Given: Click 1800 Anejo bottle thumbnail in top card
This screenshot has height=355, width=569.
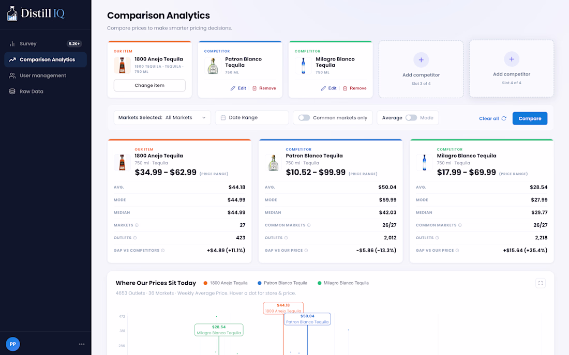Looking at the screenshot, I should click(x=122, y=66).
